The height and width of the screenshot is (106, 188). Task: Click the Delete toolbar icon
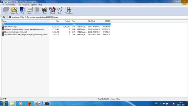tap(37, 10)
